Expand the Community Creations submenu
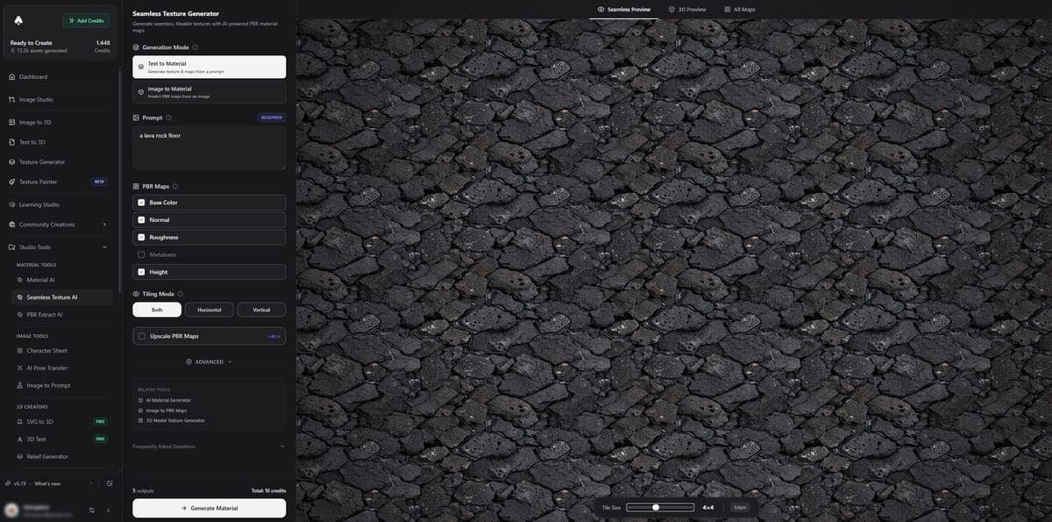 coord(104,225)
